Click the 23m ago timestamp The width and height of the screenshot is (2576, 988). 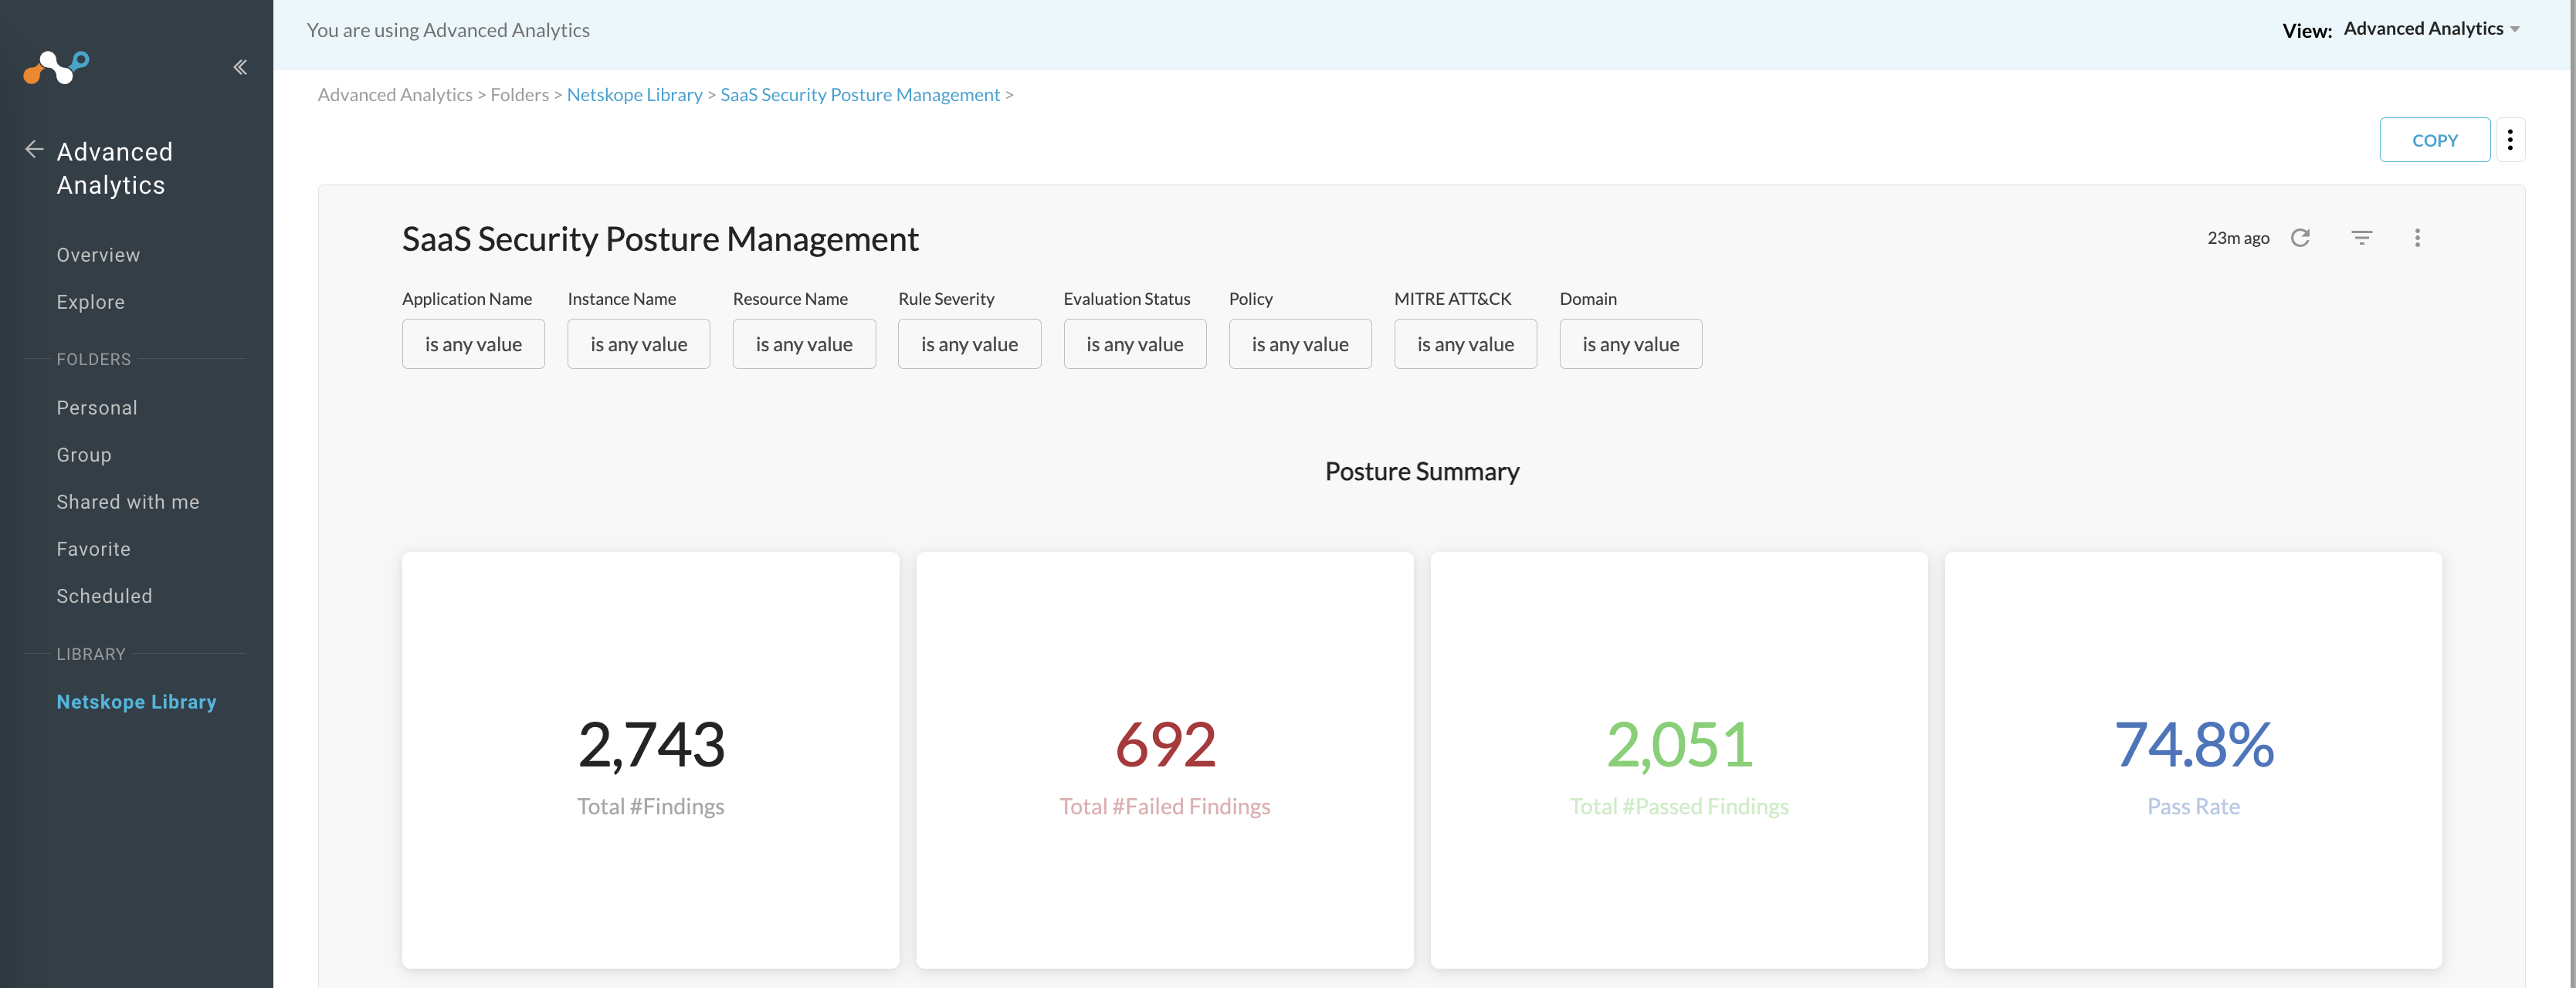2238,238
